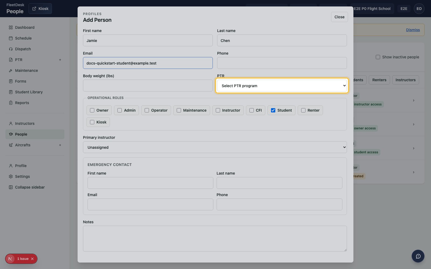Viewport: 431px width, 269px height.
Task: Uncheck the Student role checkbox
Action: tap(273, 110)
